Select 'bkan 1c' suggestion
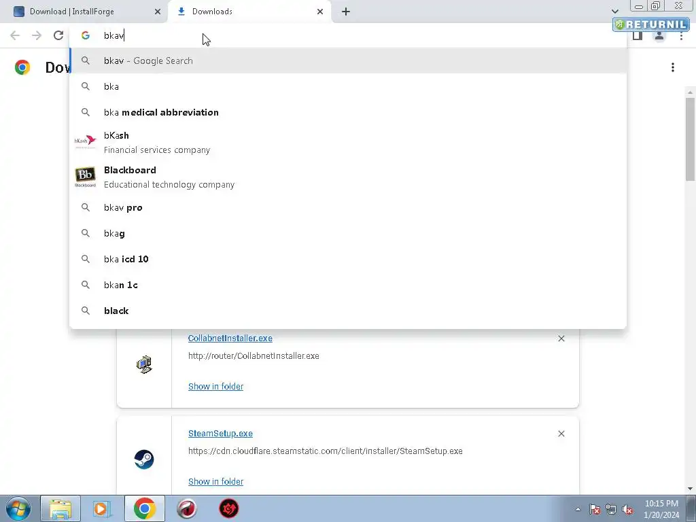Viewport: 696px width, 522px height. 348,285
